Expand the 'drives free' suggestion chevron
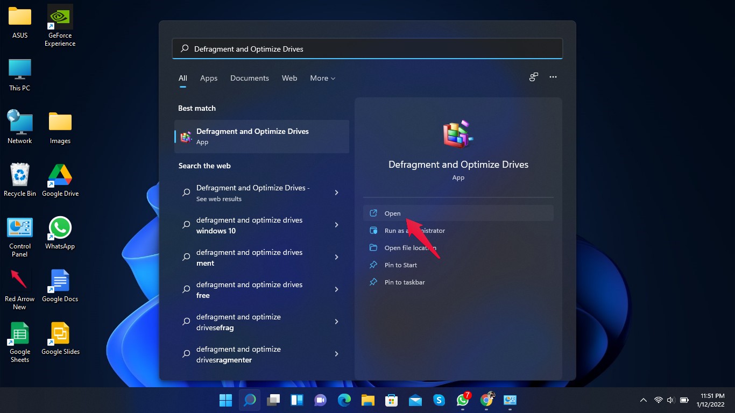 (x=336, y=289)
